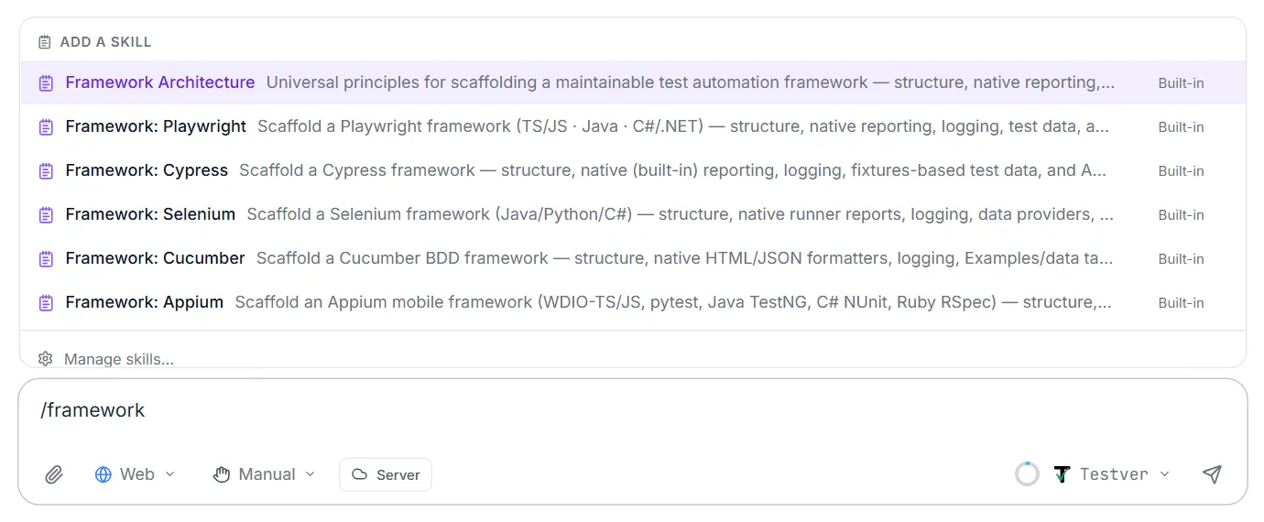Screen dimensions: 1264x522
Task: Open Manage skills link
Action: click(x=119, y=359)
